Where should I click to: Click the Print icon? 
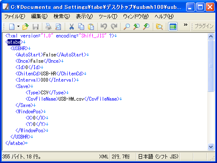pyautogui.click(x=49, y=27)
